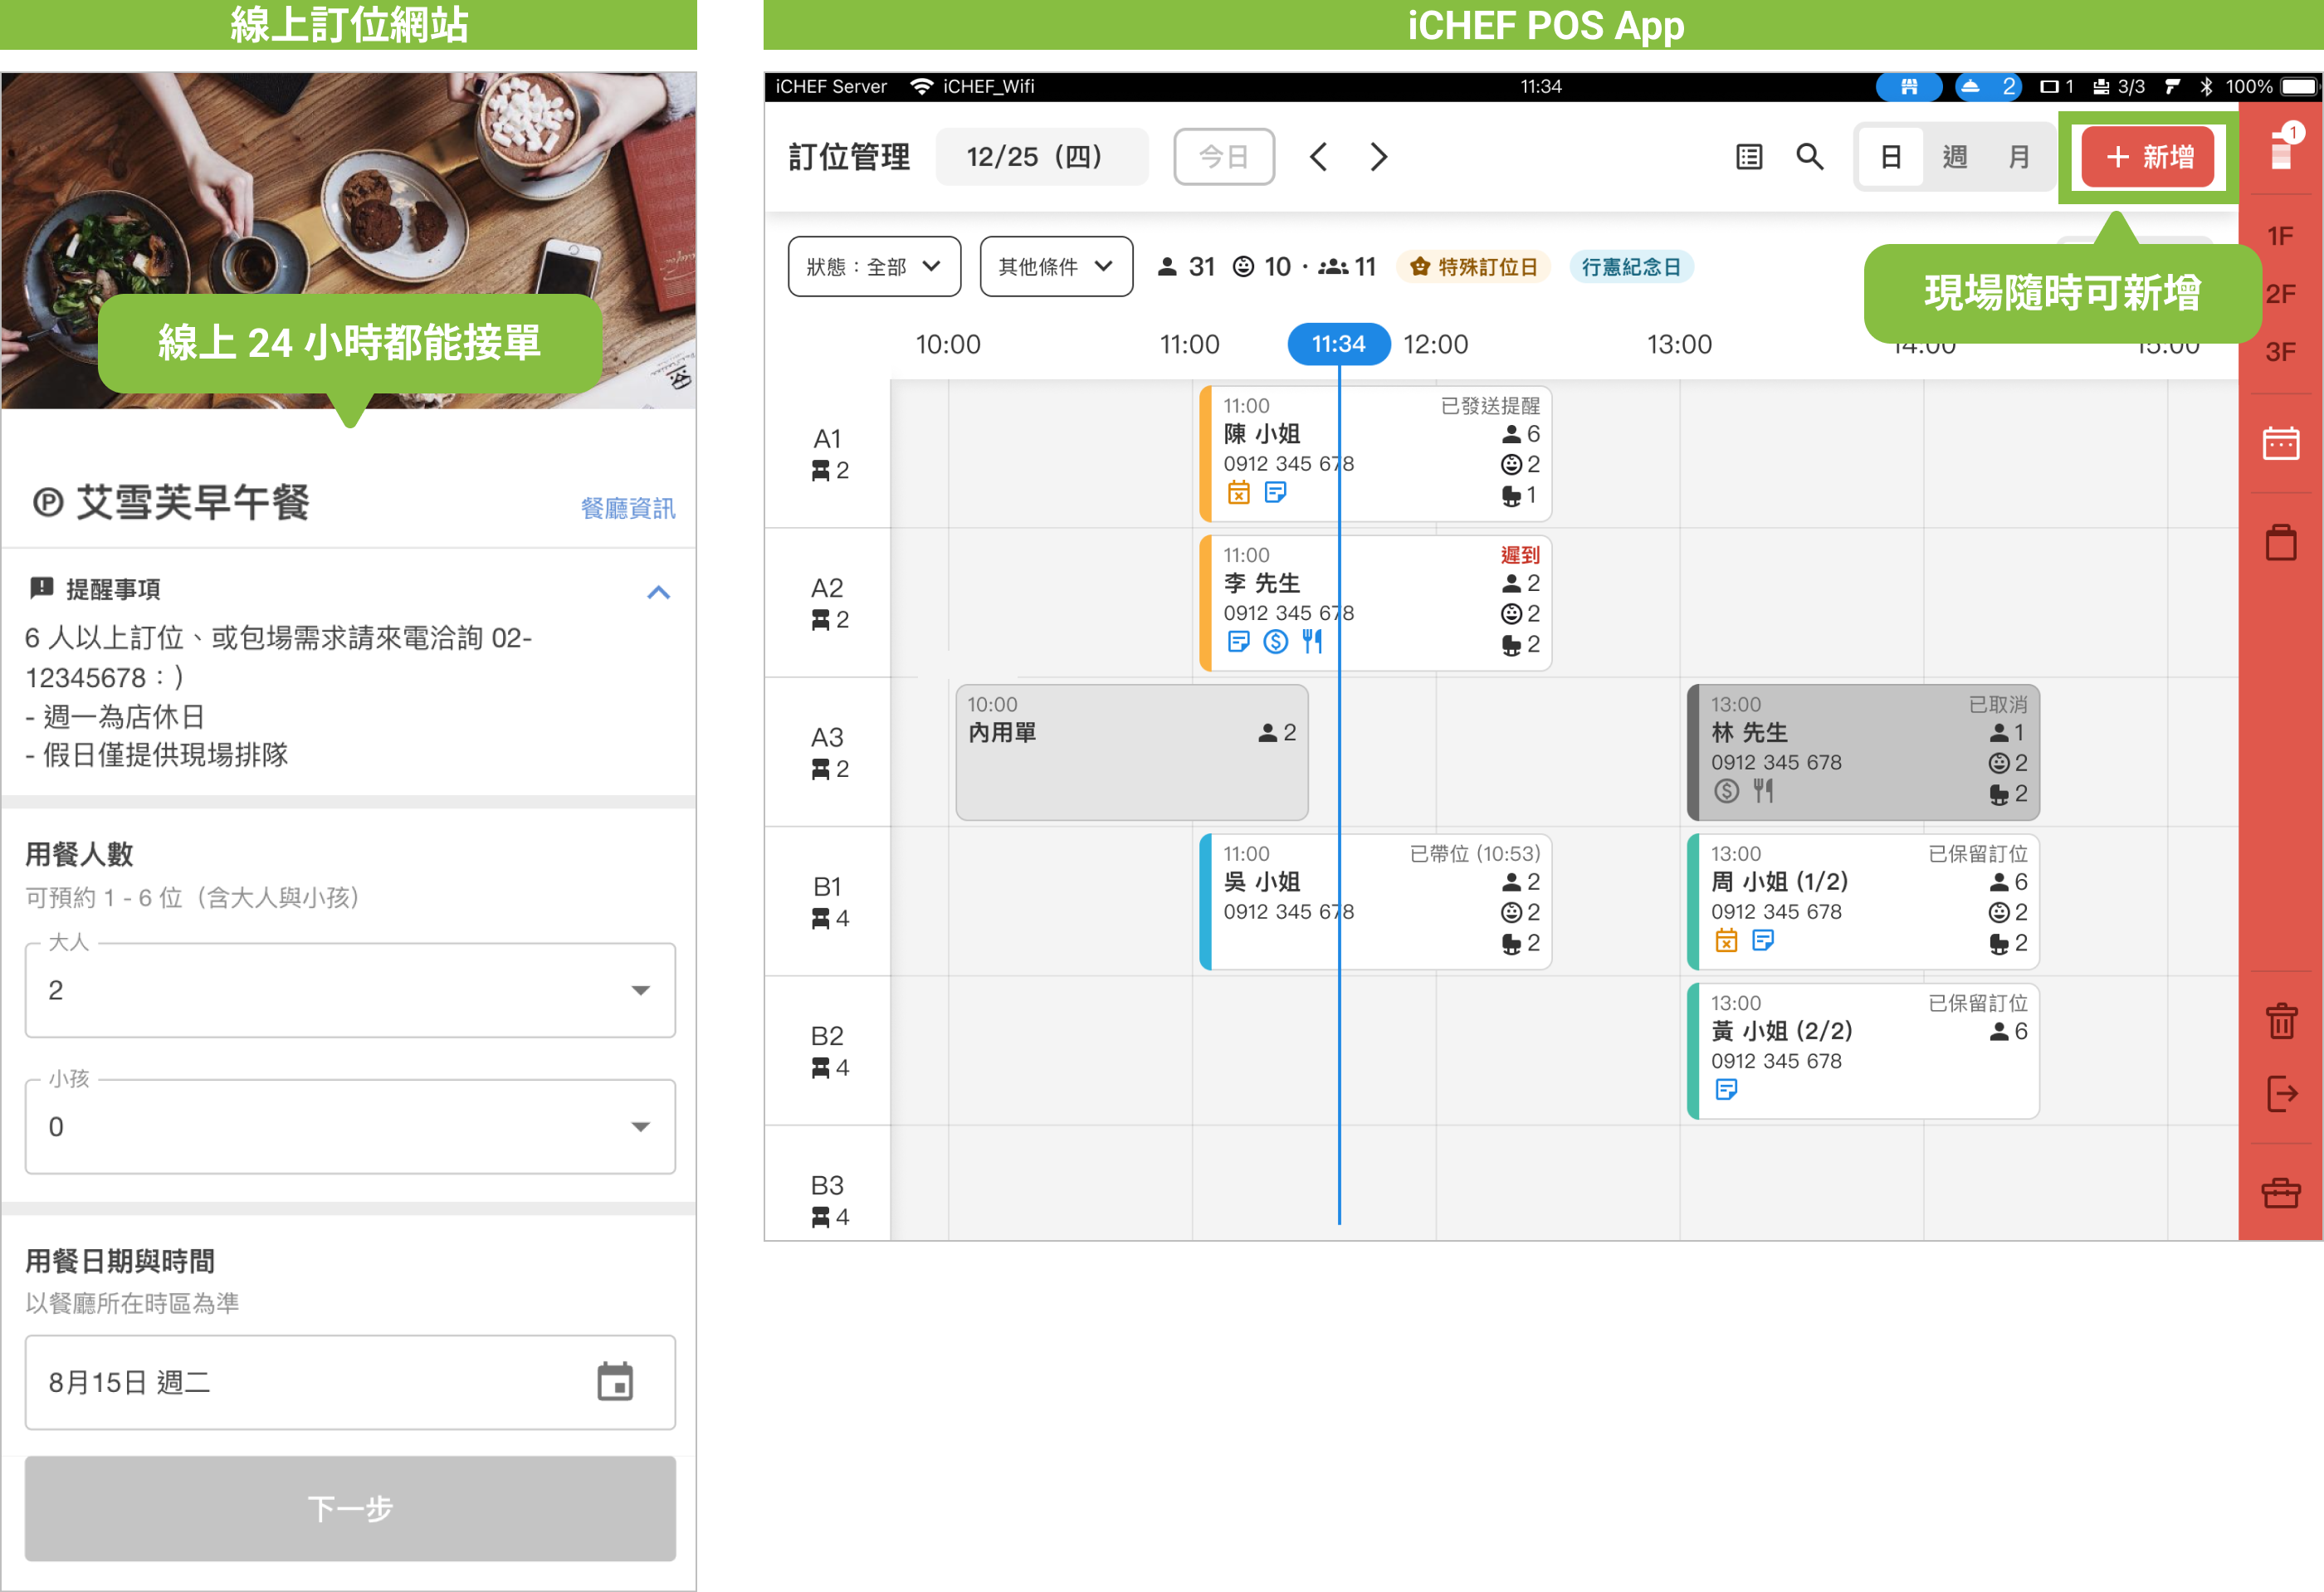Viewport: 2324px width, 1592px height.
Task: Click the logout icon in sidebar
Action: [x=2281, y=1094]
